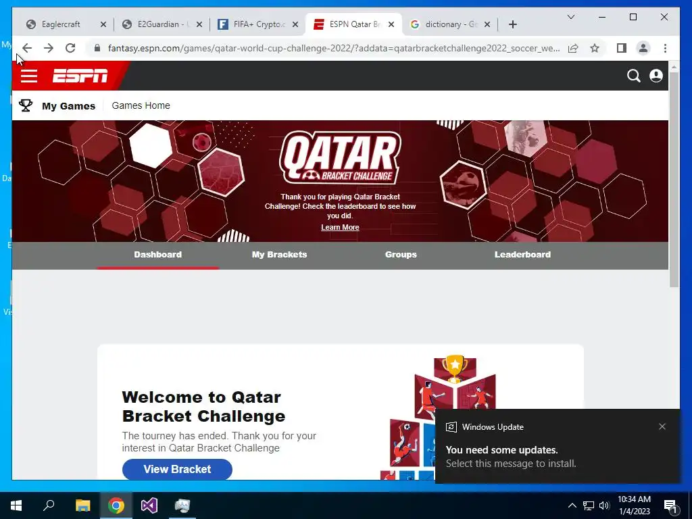
Task: Bookmark this page with star
Action: coord(595,48)
